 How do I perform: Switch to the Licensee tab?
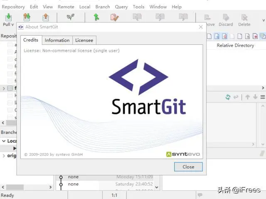click(x=84, y=40)
